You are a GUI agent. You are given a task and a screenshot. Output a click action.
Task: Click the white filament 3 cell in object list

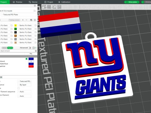pyautogui.click(x=31, y=61)
